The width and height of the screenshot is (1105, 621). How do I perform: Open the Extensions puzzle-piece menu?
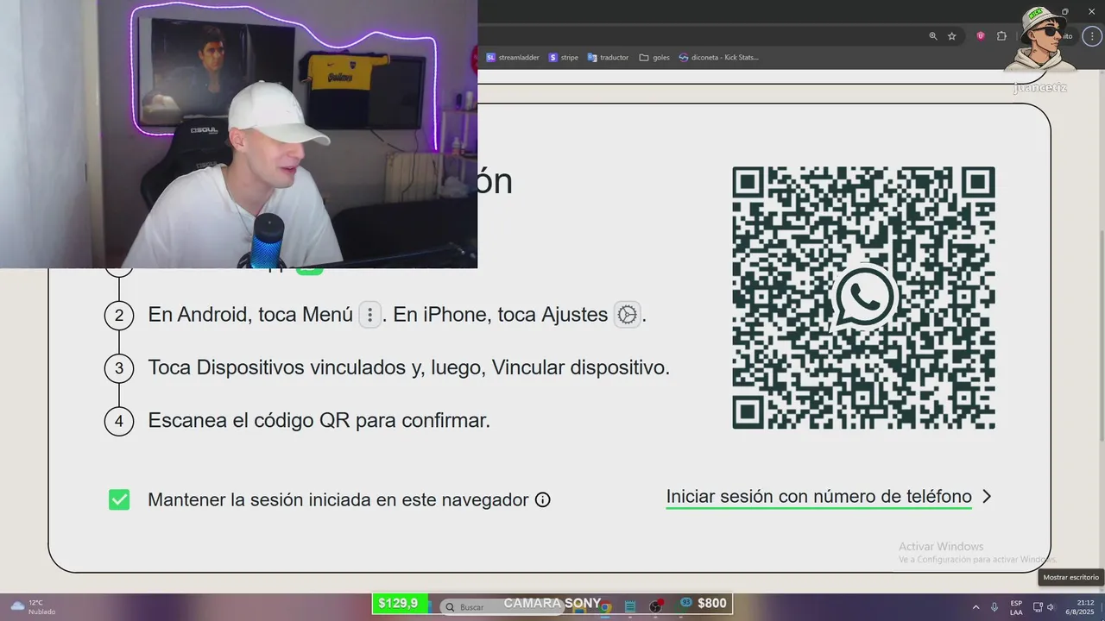(1001, 36)
